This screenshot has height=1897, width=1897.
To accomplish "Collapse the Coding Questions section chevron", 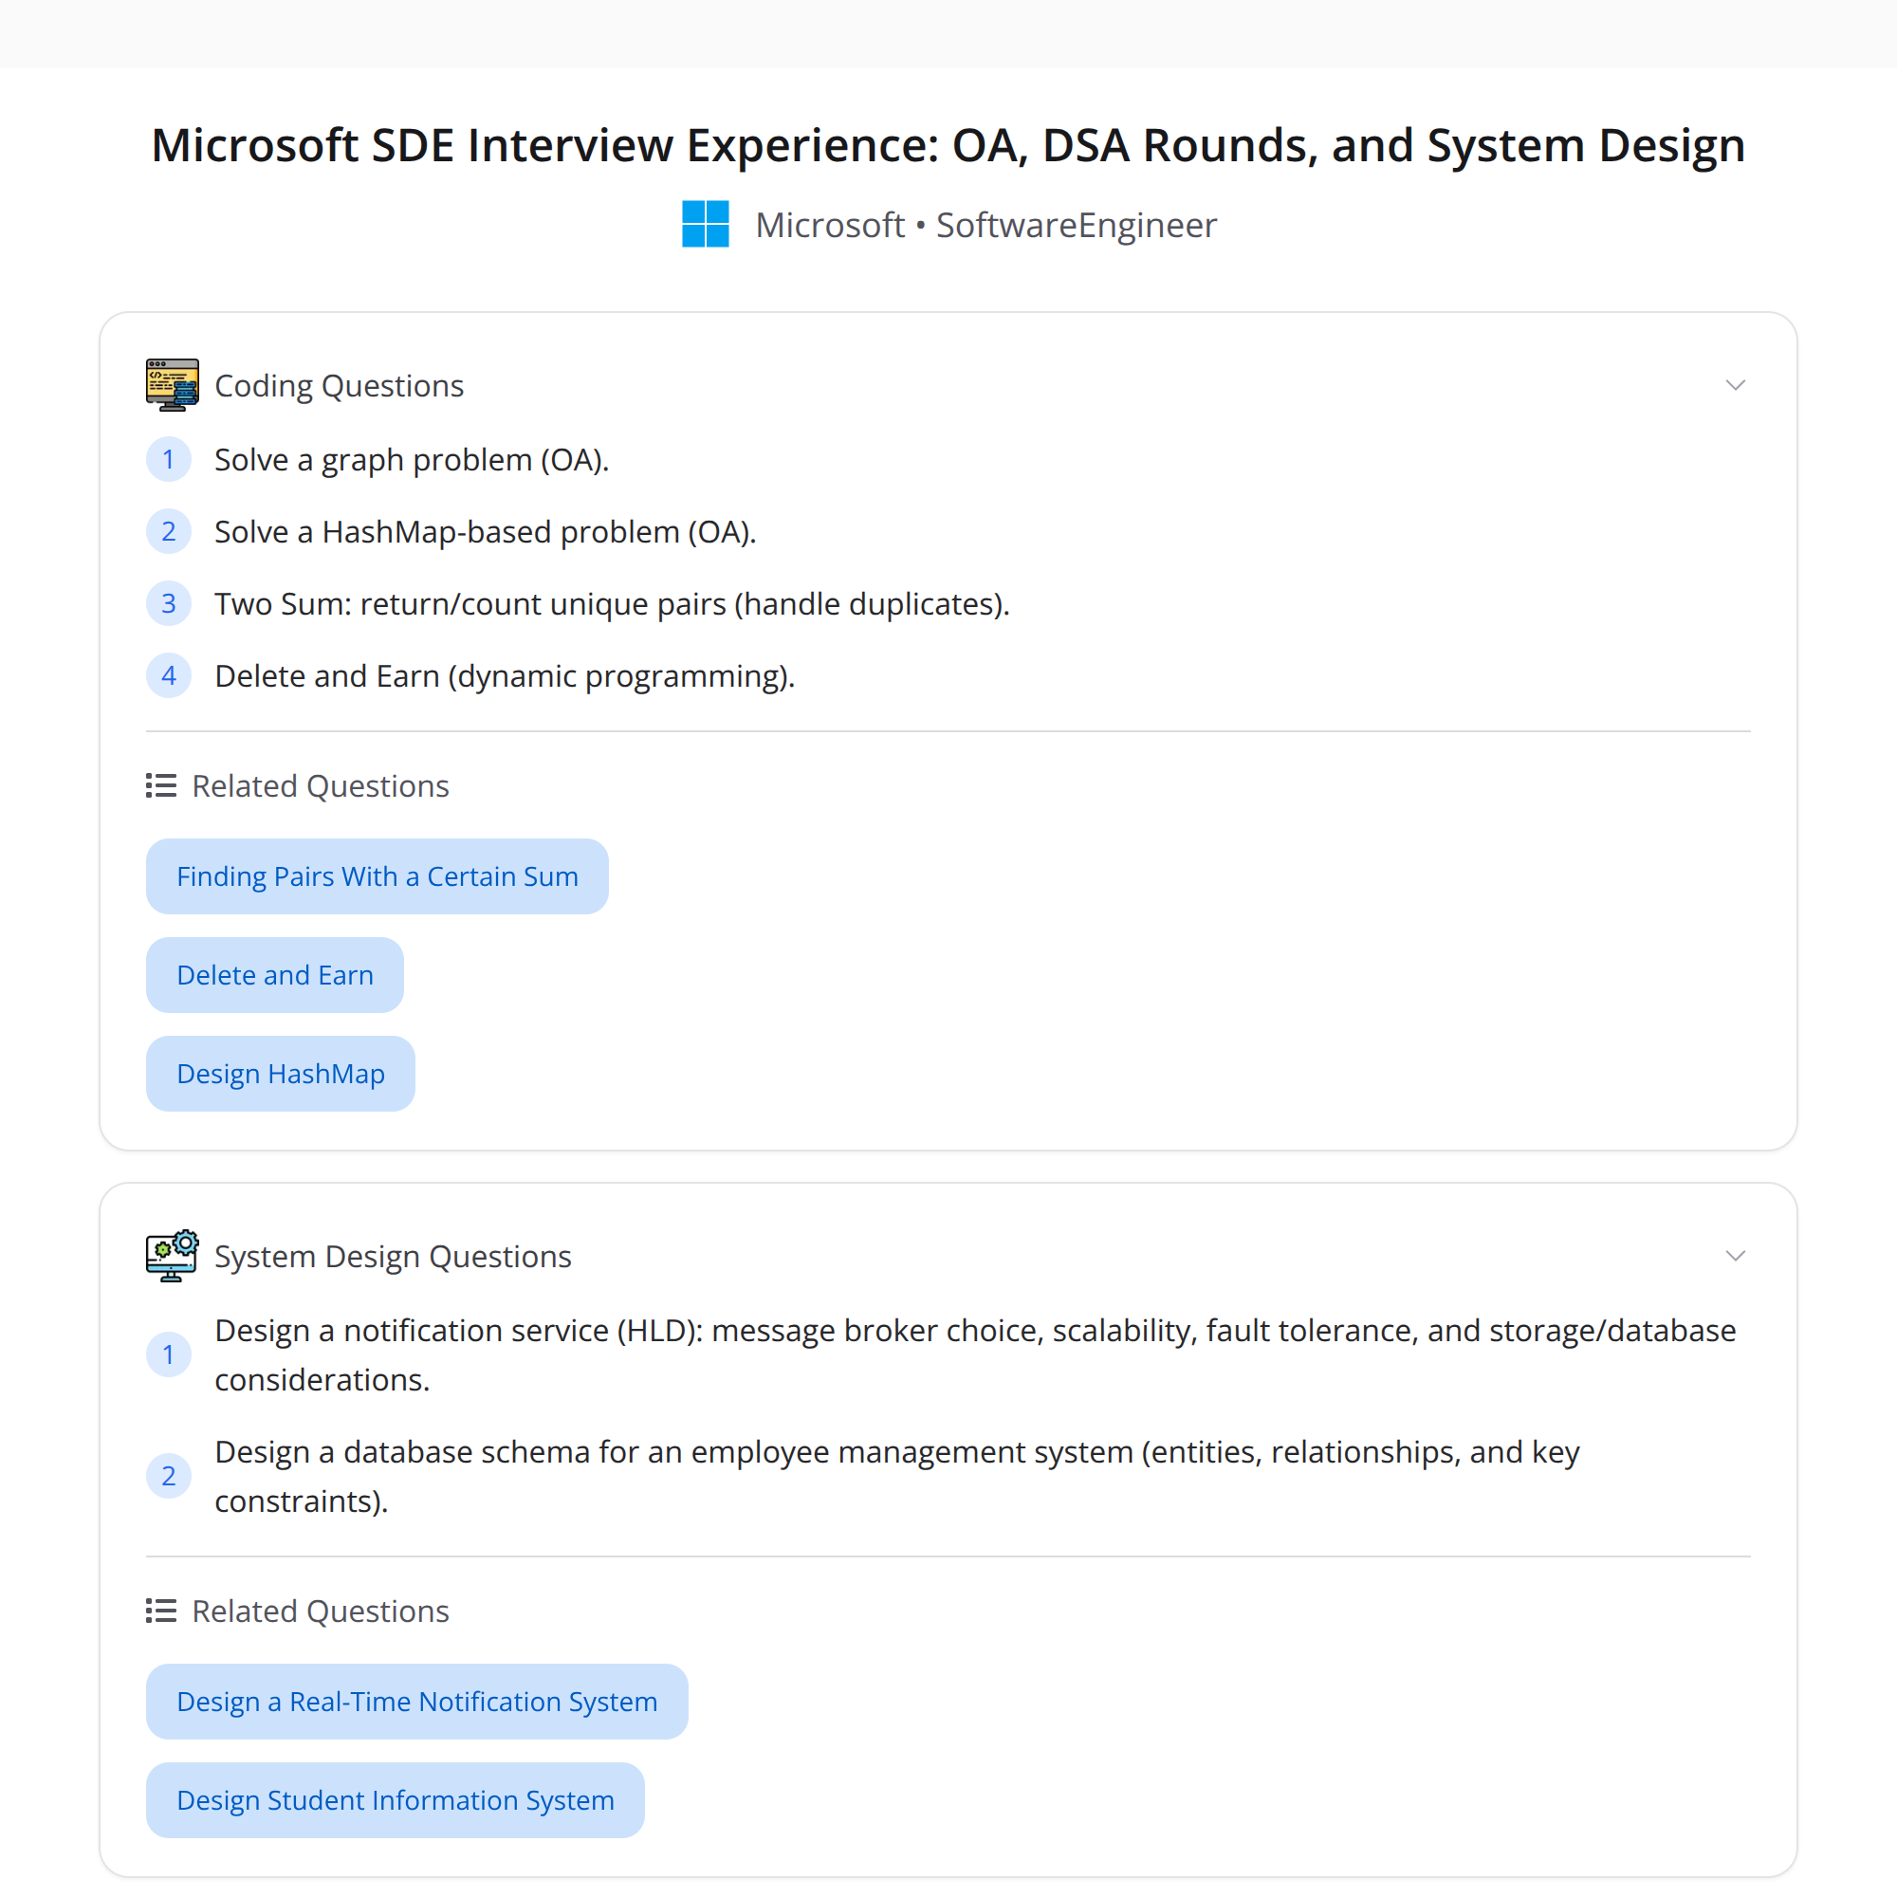I will pyautogui.click(x=1735, y=385).
